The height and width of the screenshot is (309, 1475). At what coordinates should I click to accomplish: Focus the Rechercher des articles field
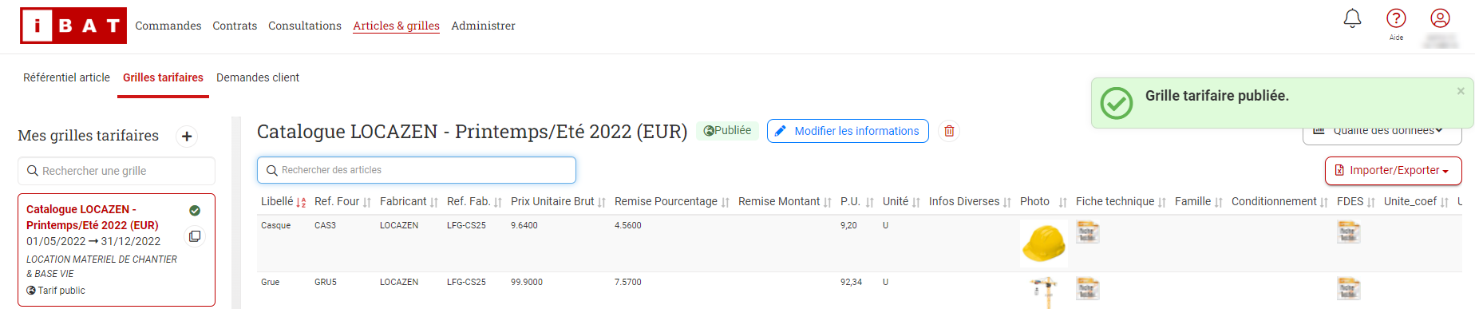(417, 170)
